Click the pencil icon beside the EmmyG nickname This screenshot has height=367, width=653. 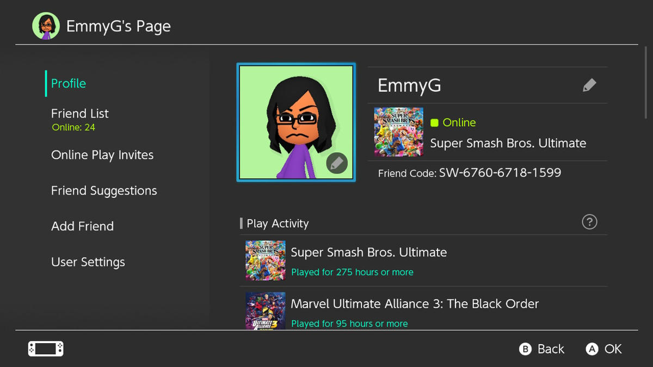589,85
